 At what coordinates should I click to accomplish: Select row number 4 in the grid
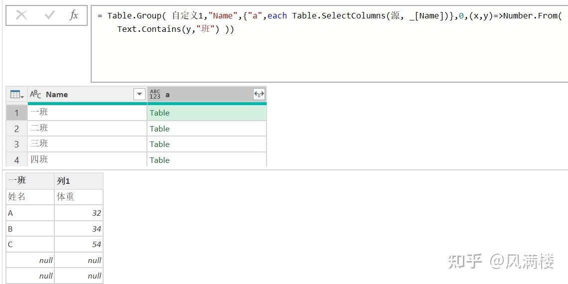click(16, 160)
